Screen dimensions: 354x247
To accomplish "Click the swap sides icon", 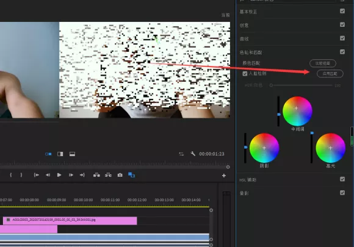I will click(x=181, y=154).
